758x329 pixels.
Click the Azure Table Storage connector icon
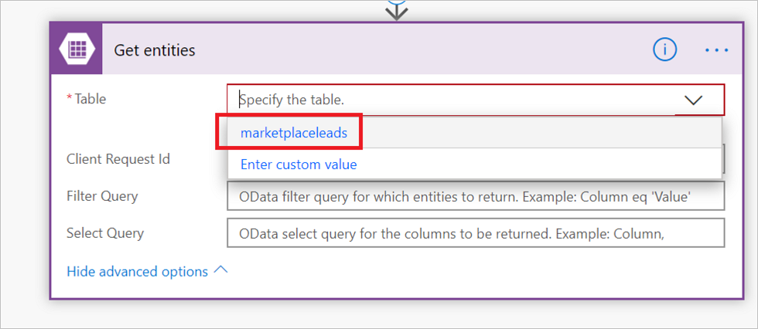pyautogui.click(x=77, y=49)
